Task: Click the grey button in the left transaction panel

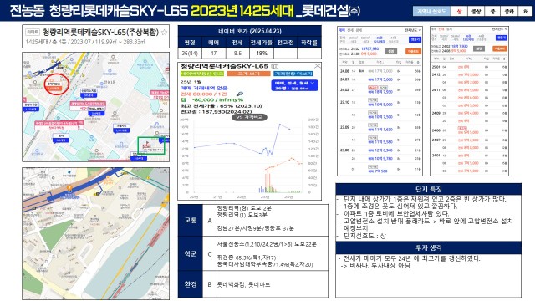Action: 390,51
